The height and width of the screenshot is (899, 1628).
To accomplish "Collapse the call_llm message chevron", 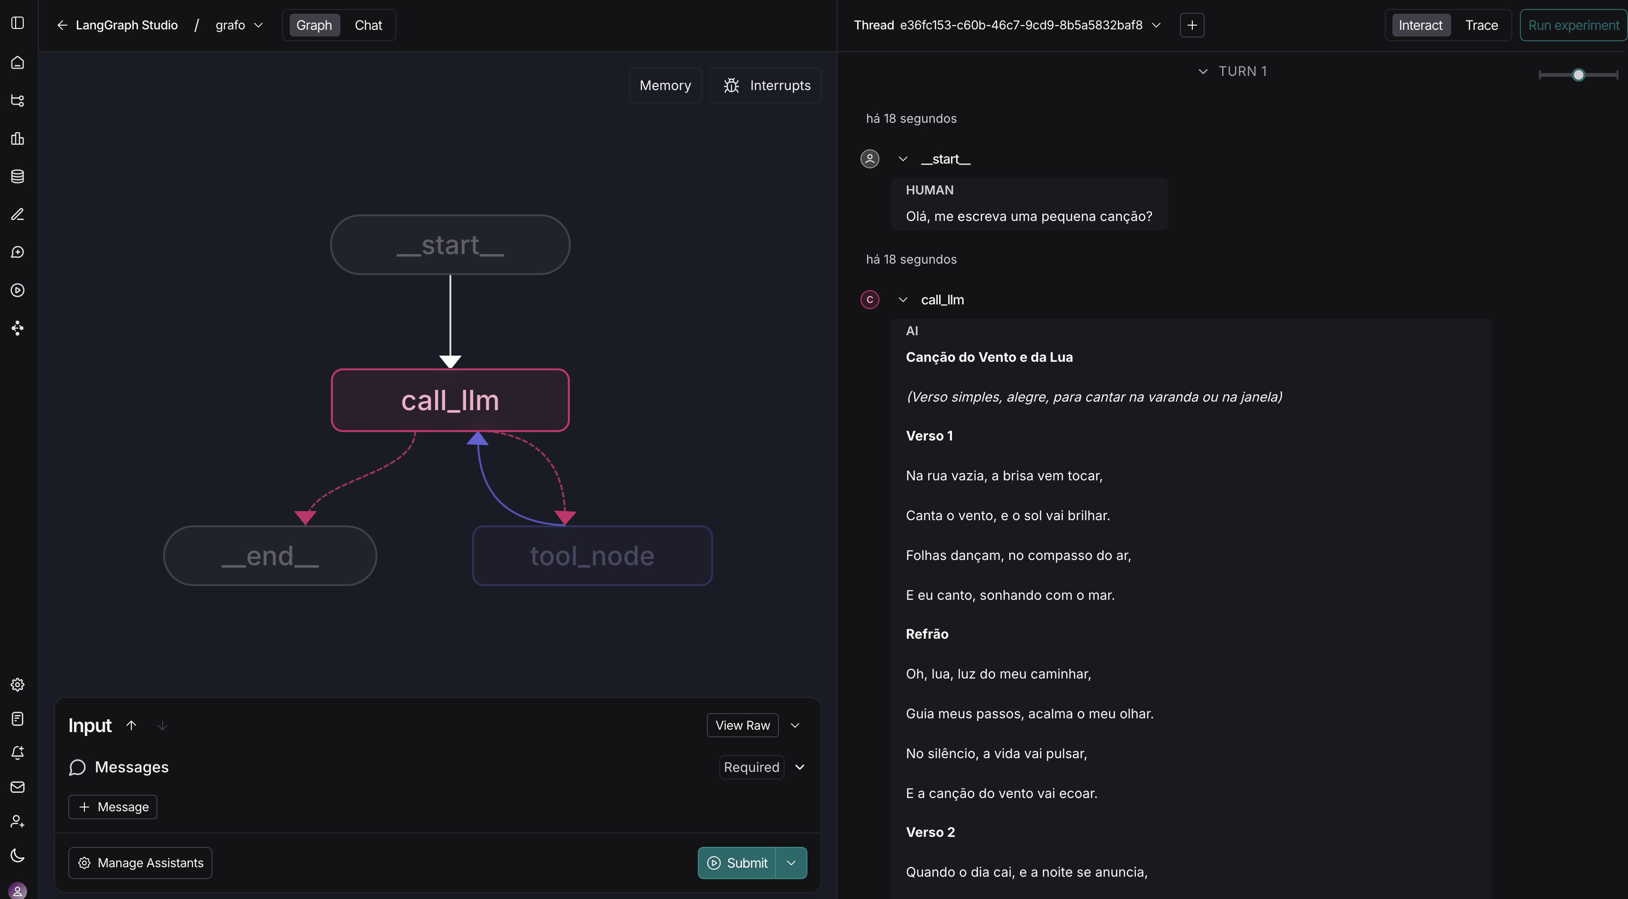I will pos(903,300).
